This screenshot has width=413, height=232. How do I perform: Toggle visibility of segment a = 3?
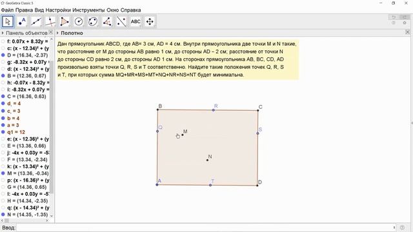coord(3,125)
